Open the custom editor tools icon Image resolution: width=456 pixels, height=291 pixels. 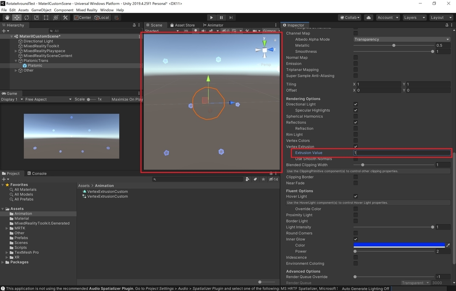(x=65, y=17)
